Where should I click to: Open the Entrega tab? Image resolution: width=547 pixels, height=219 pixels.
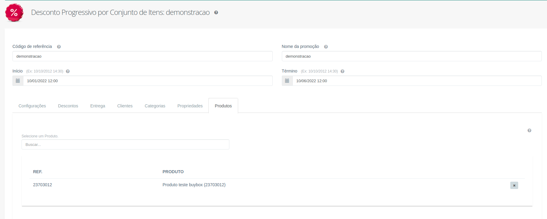tap(98, 106)
